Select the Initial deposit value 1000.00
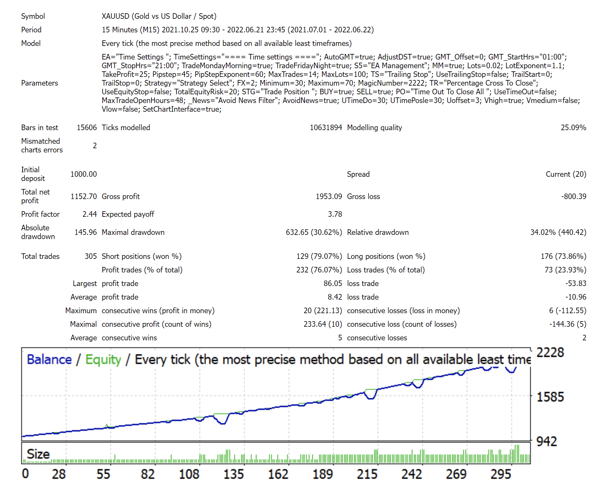 point(84,174)
